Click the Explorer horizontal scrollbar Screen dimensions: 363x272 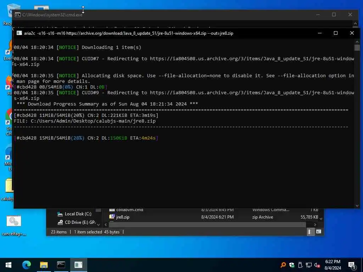click(208, 225)
